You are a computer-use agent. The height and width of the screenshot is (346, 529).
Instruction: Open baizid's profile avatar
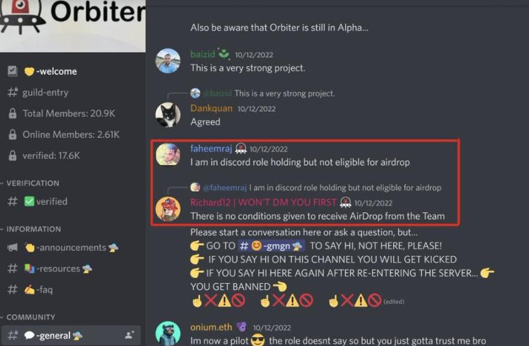(x=168, y=61)
